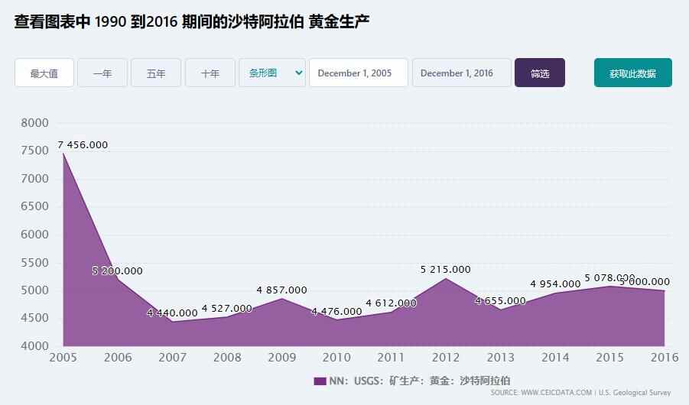Click the 4 857.000 data label for 2009

click(x=281, y=290)
